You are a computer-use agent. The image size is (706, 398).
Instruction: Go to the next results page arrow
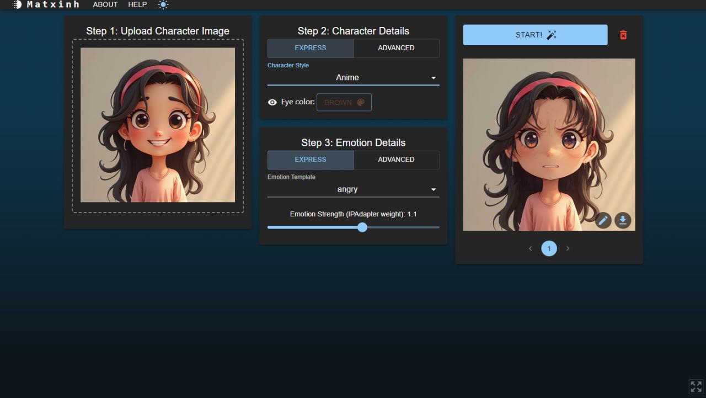(568, 248)
